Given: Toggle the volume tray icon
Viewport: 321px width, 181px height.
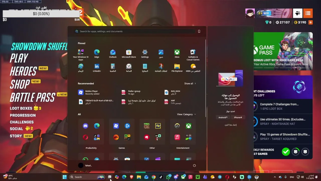Looking at the screenshot, I should [x=302, y=177].
